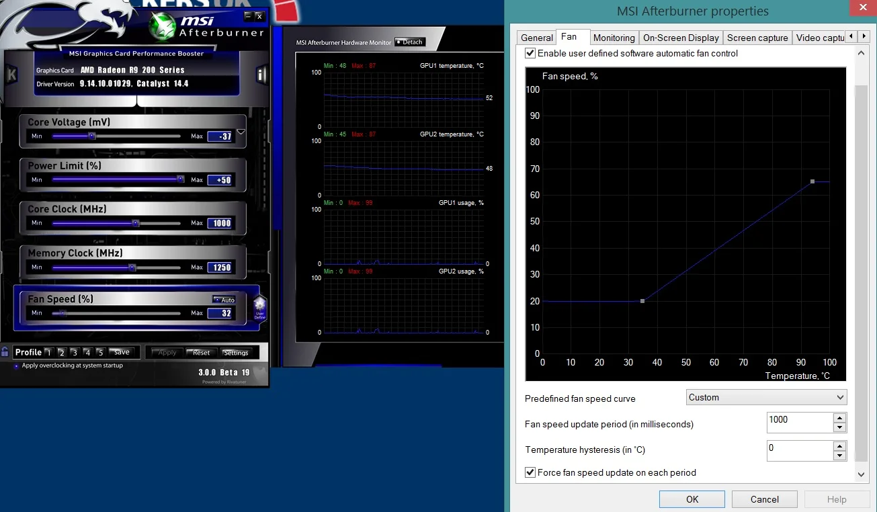Toggle Force fan speed update on each period
This screenshot has height=512, width=877.
[x=530, y=472]
